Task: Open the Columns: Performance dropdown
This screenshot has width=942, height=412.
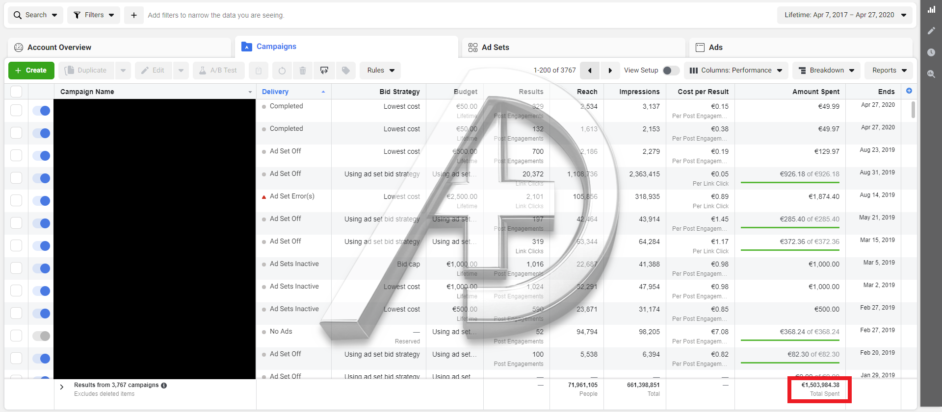Action: pos(735,71)
